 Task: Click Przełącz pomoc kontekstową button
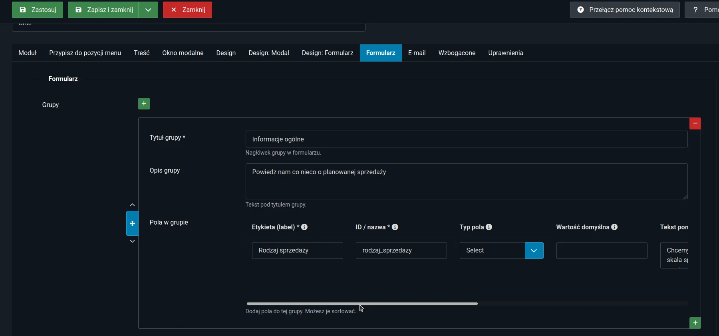tap(625, 10)
